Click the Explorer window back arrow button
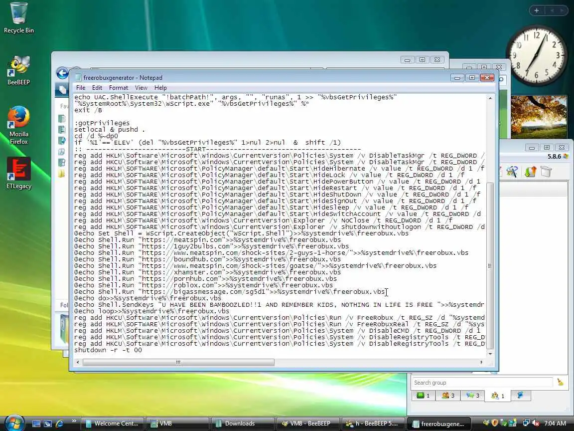The height and width of the screenshot is (431, 574). click(x=63, y=73)
